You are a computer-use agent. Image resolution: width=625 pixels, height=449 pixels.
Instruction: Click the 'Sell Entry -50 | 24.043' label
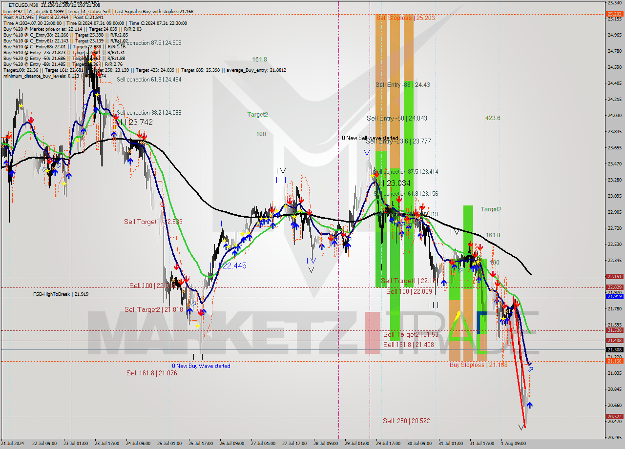coord(397,118)
